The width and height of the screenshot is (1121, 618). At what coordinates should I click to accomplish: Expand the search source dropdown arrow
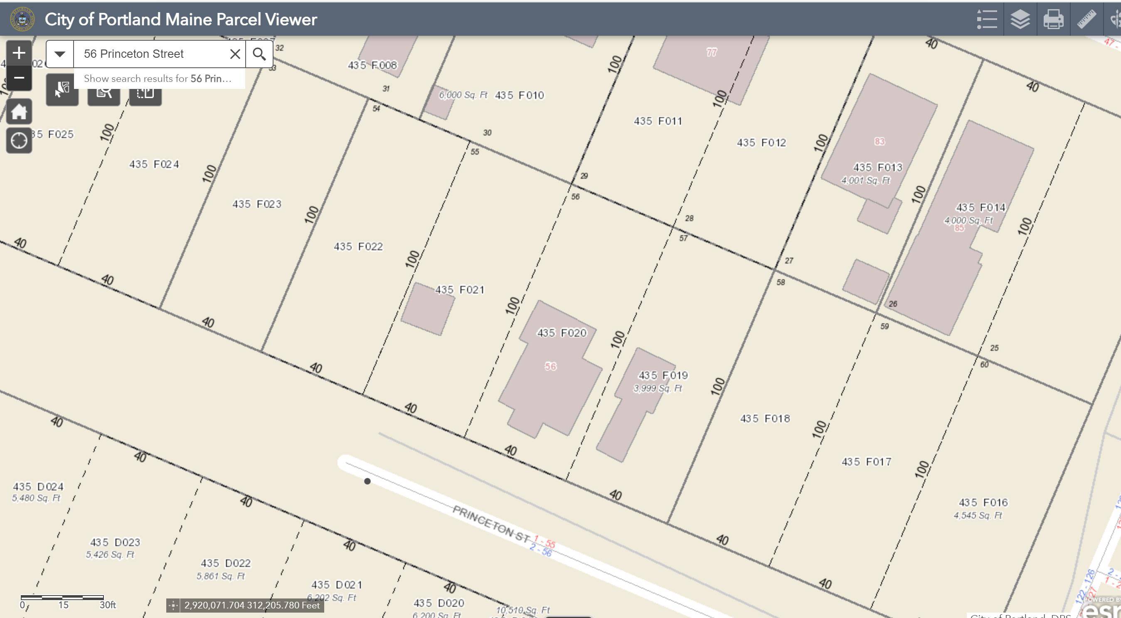pyautogui.click(x=60, y=54)
